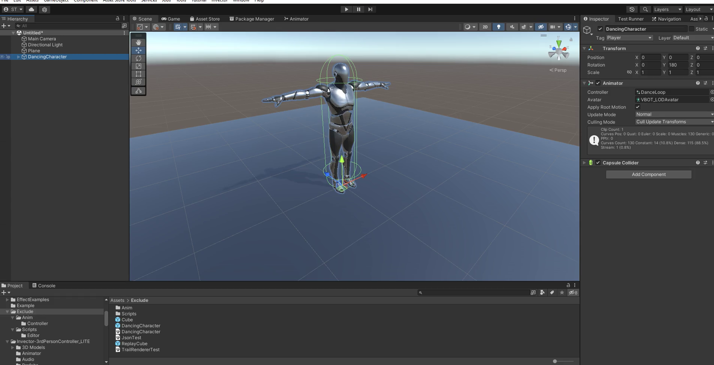Toggle grid snapping icon in Scene toolbar
The height and width of the screenshot is (365, 714).
(x=178, y=27)
